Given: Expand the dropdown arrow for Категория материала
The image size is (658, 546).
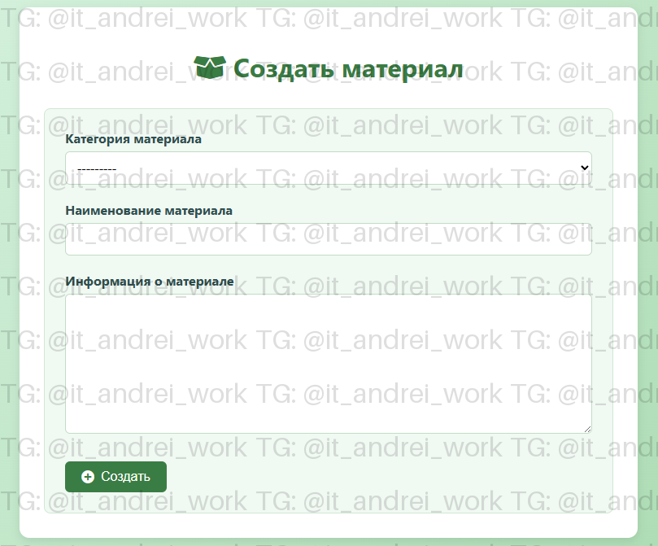Looking at the screenshot, I should (x=583, y=167).
